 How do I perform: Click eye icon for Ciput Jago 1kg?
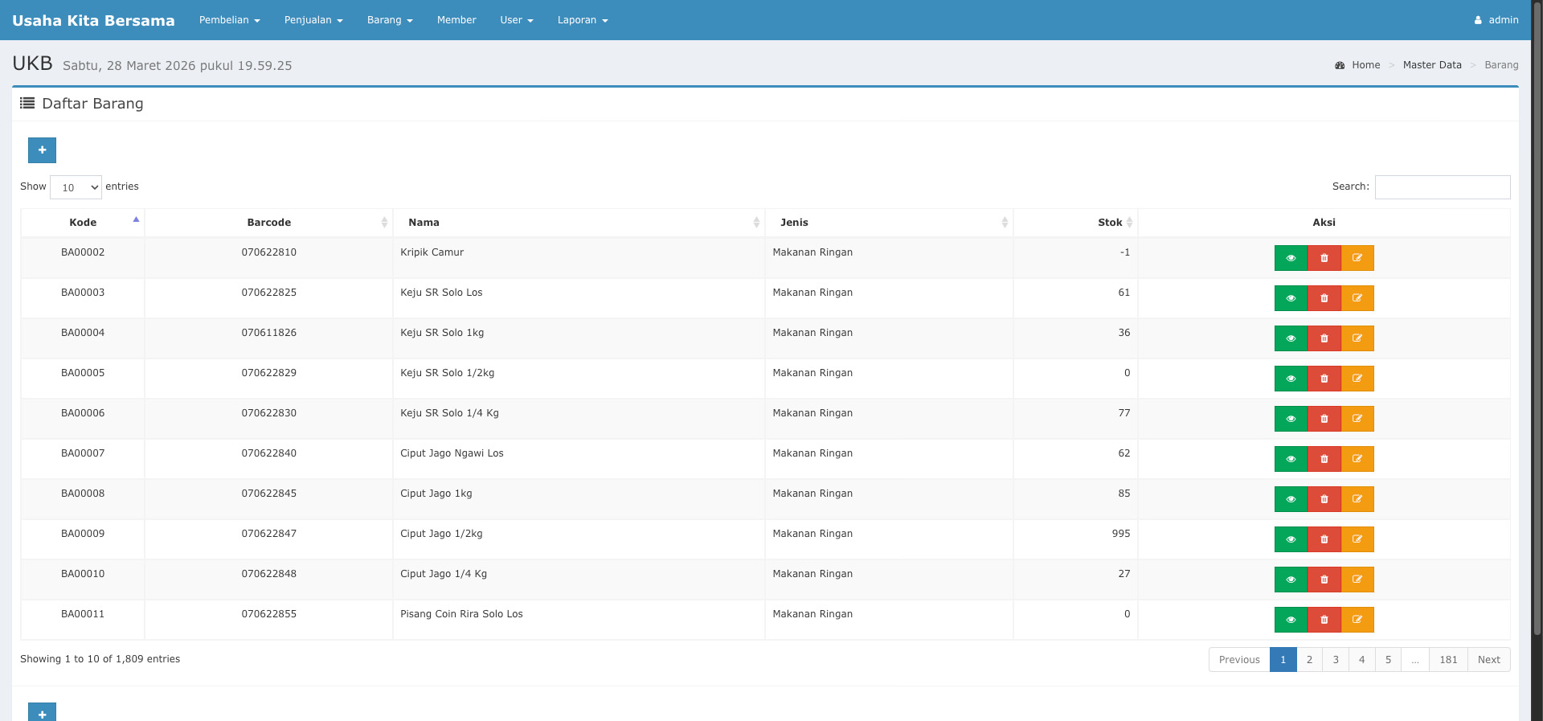[1291, 499]
